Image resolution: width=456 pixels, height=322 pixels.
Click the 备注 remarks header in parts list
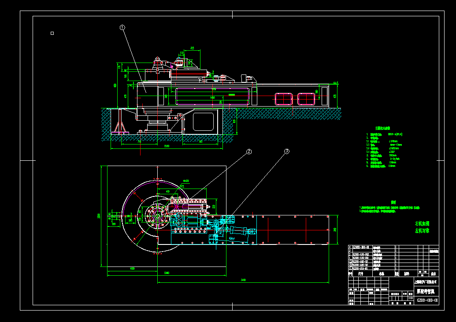pos(434,274)
